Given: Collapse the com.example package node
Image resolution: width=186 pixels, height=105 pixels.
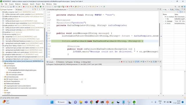Looking at the screenshot, I should click(5, 68).
